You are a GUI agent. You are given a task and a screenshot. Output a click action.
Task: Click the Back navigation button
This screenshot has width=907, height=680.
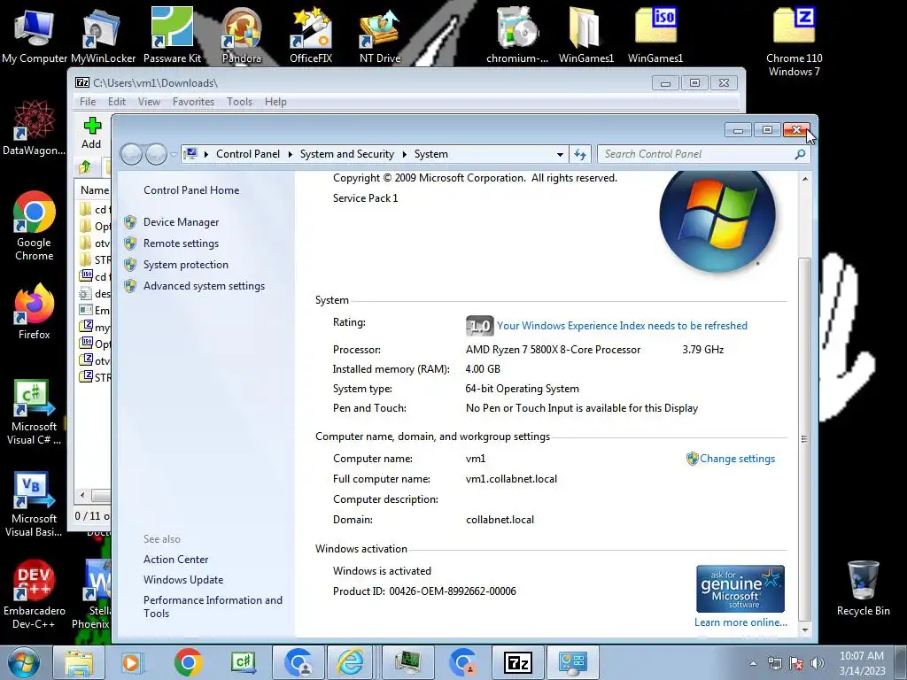tap(132, 154)
